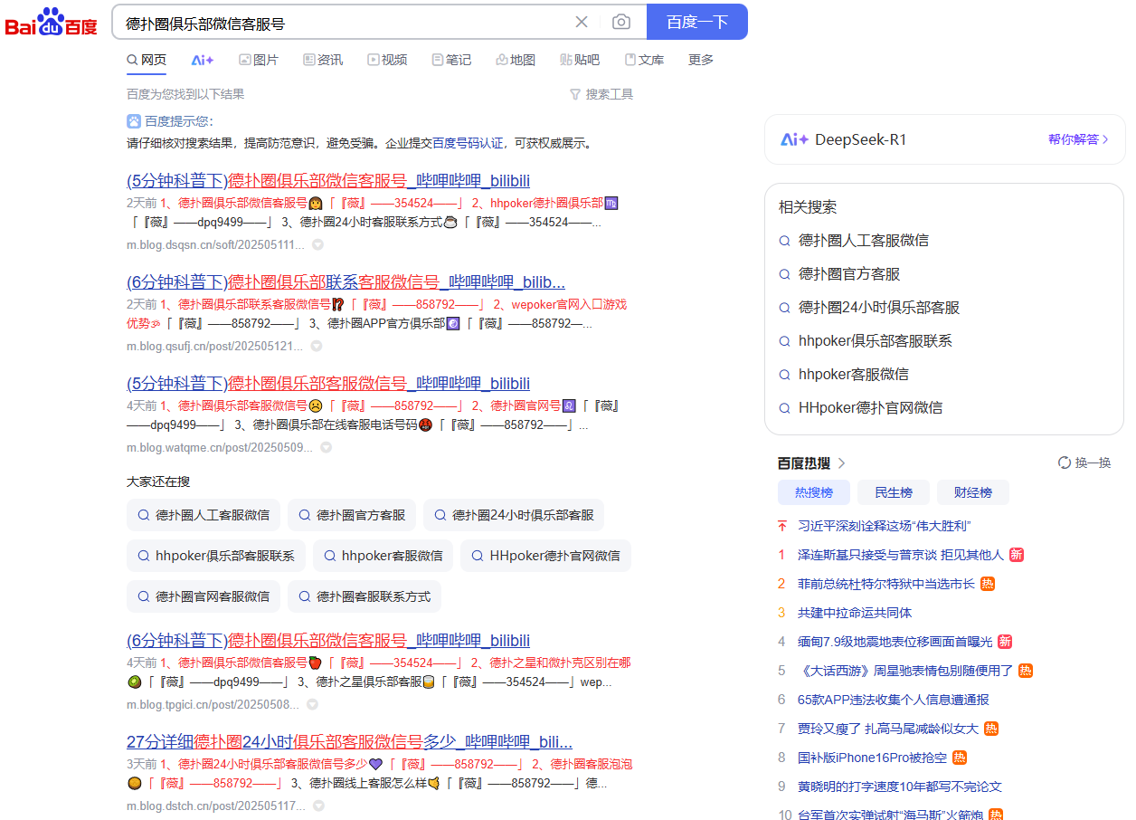Open hot topic 65款APP违法收集个人信息遭通报
Viewport: 1136px width, 820px height.
pyautogui.click(x=894, y=700)
